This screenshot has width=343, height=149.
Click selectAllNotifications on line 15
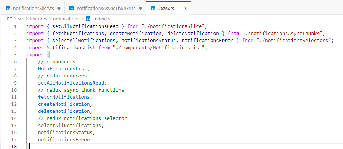[69, 126]
